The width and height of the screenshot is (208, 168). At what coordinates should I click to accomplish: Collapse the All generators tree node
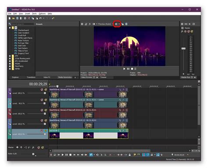[x=10, y=28]
